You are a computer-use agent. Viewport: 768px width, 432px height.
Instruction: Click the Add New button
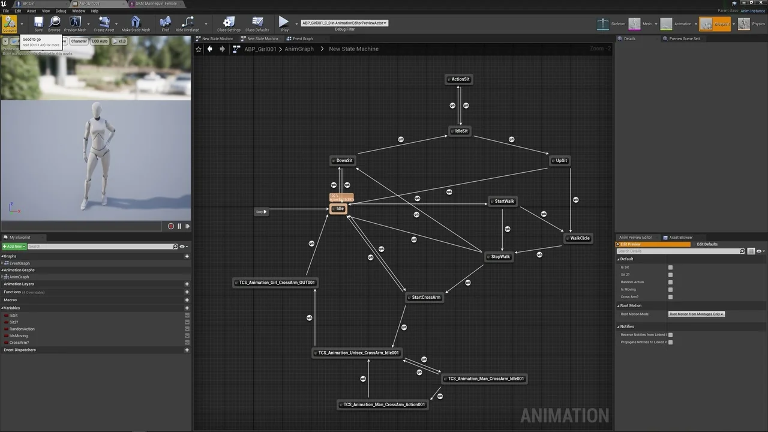click(x=13, y=247)
